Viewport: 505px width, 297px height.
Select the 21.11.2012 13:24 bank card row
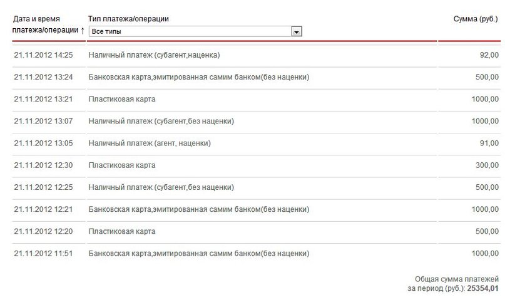[256, 77]
